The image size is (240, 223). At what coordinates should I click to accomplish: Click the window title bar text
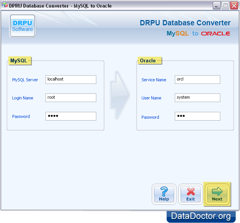point(60,6)
